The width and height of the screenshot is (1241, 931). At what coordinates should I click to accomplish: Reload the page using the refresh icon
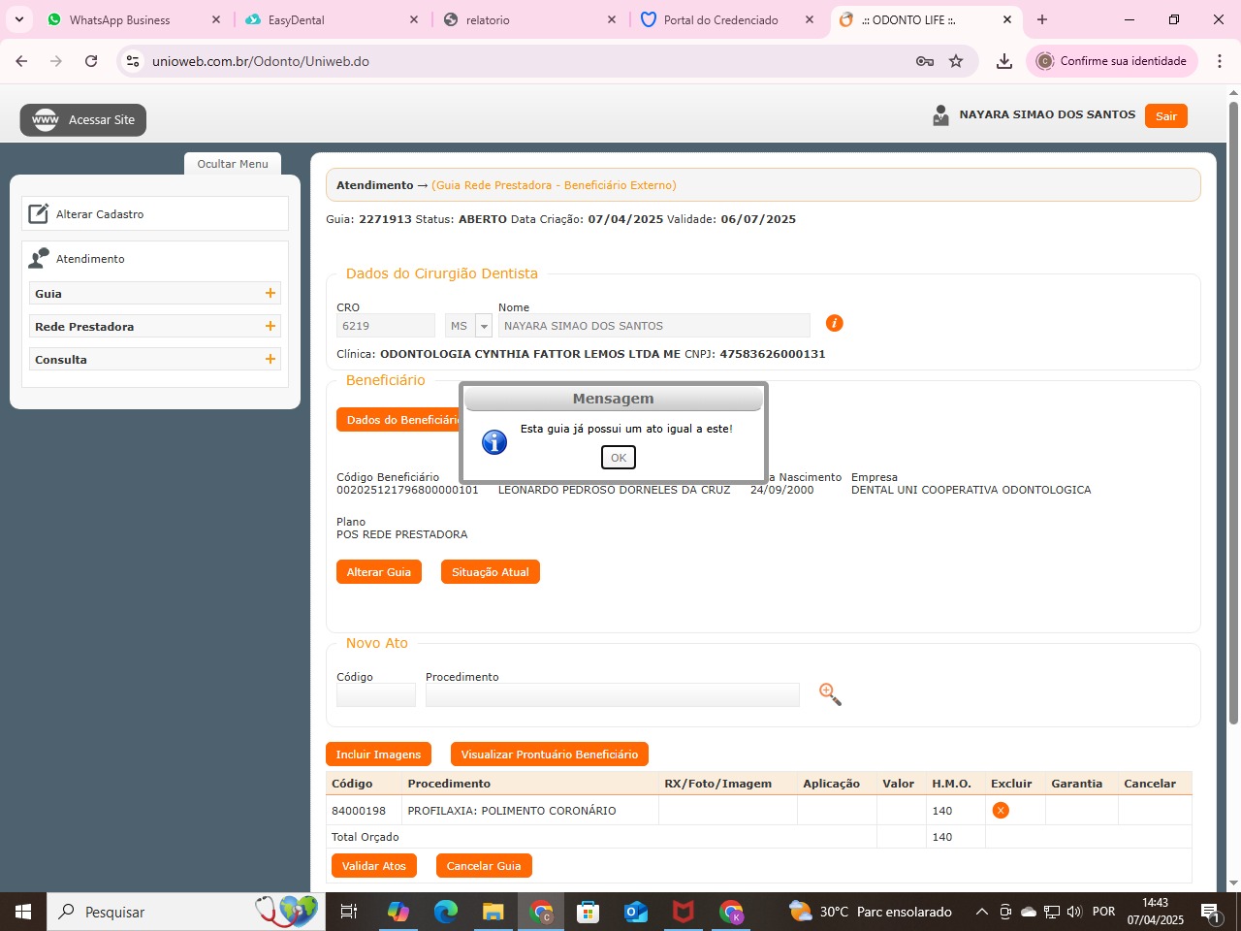tap(91, 61)
